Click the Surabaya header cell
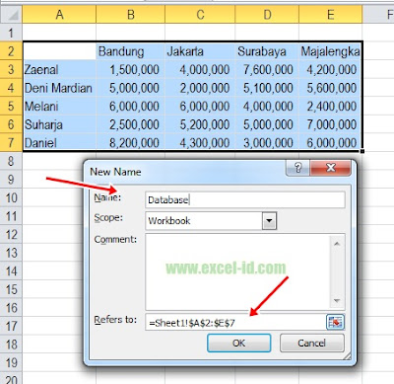 (267, 51)
